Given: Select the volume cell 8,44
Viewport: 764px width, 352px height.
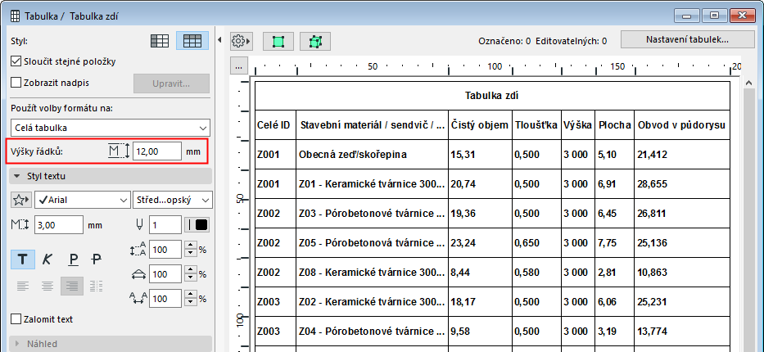Looking at the screenshot, I should pyautogui.click(x=480, y=272).
